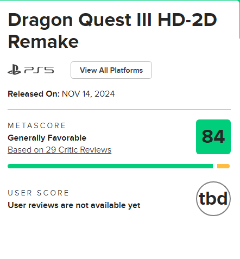The image size is (240, 259).
Task: Open View All Platforms
Action: pyautogui.click(x=111, y=70)
